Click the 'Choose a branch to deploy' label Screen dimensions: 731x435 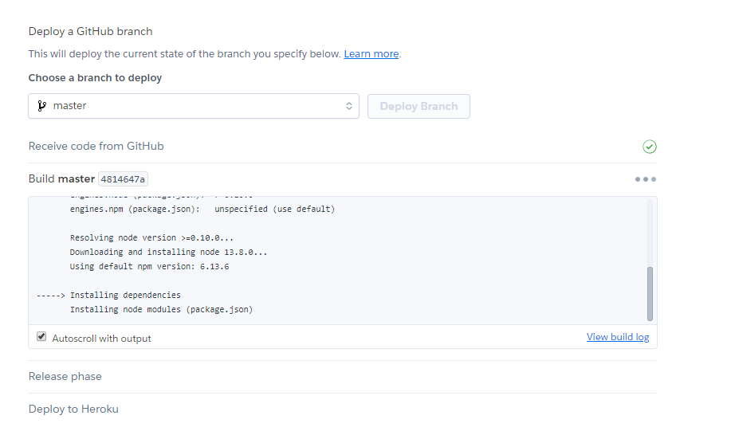[x=95, y=78]
